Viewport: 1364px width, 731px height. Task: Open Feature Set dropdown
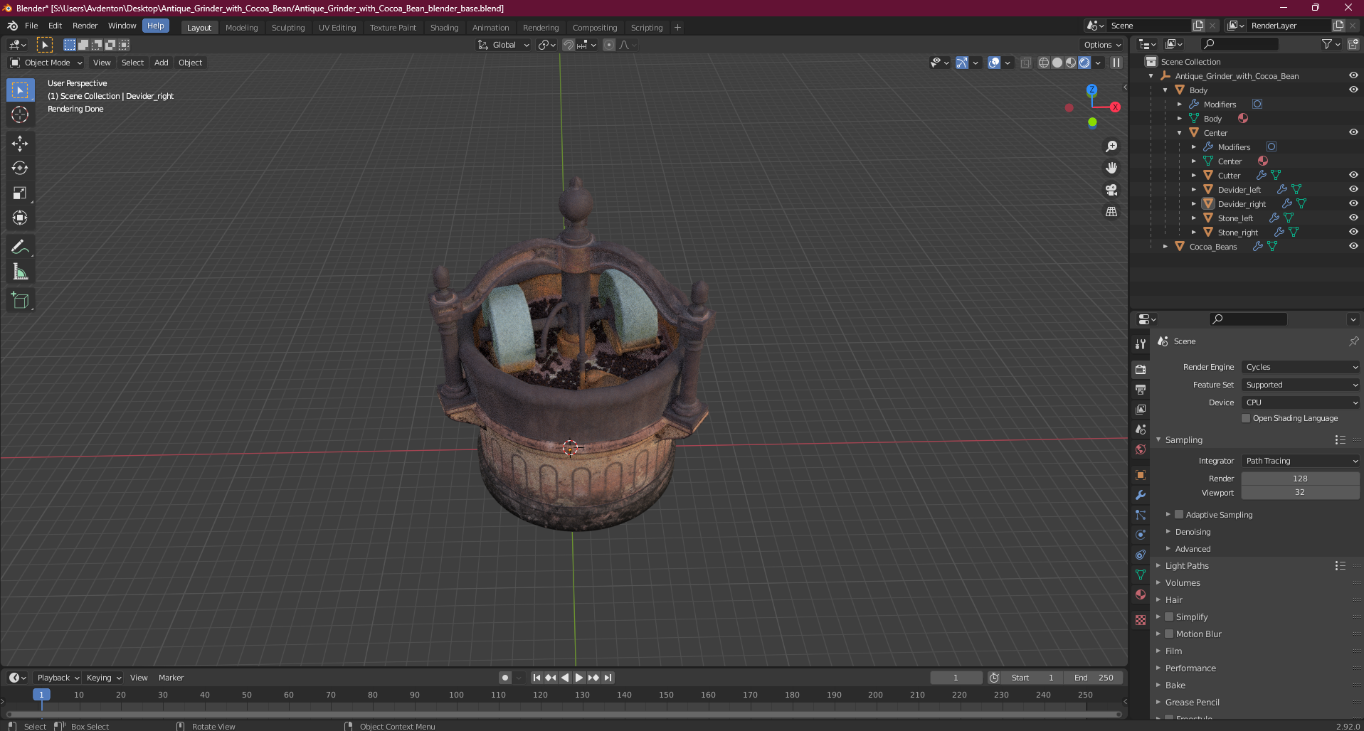[1301, 385]
